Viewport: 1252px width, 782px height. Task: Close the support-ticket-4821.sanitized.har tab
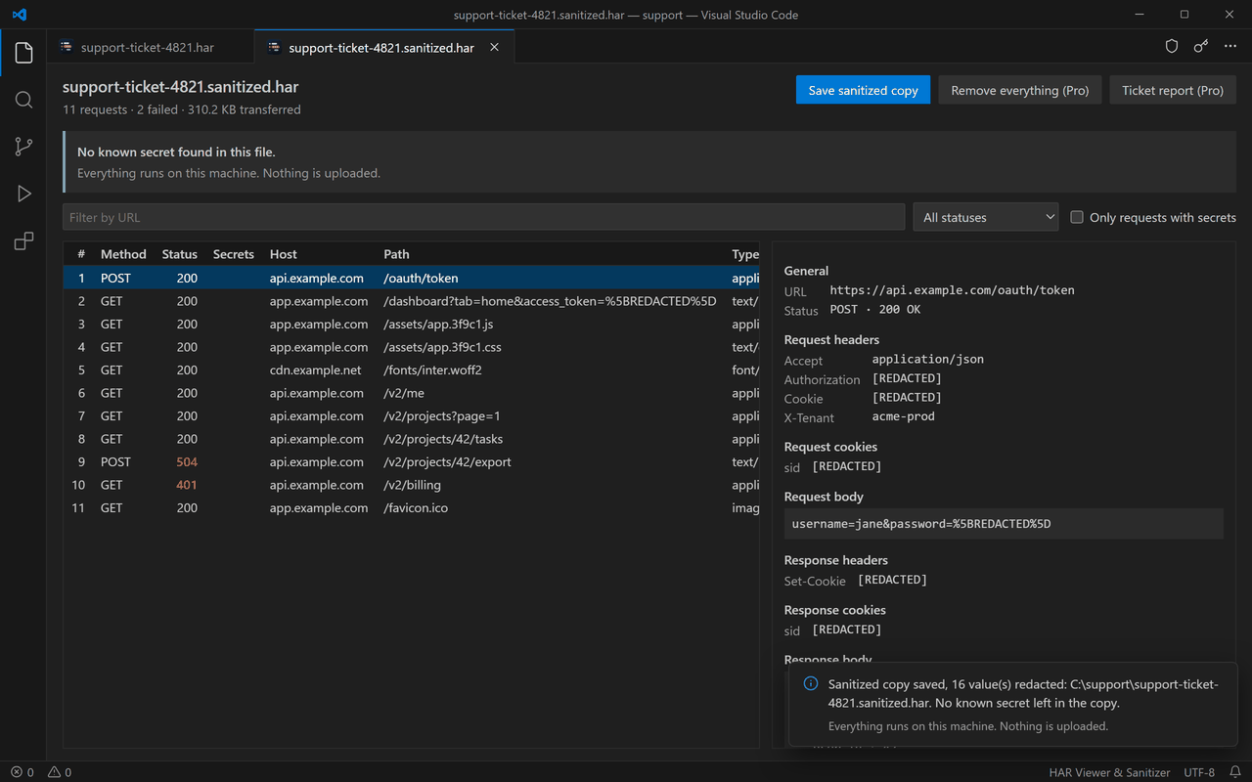pos(494,47)
